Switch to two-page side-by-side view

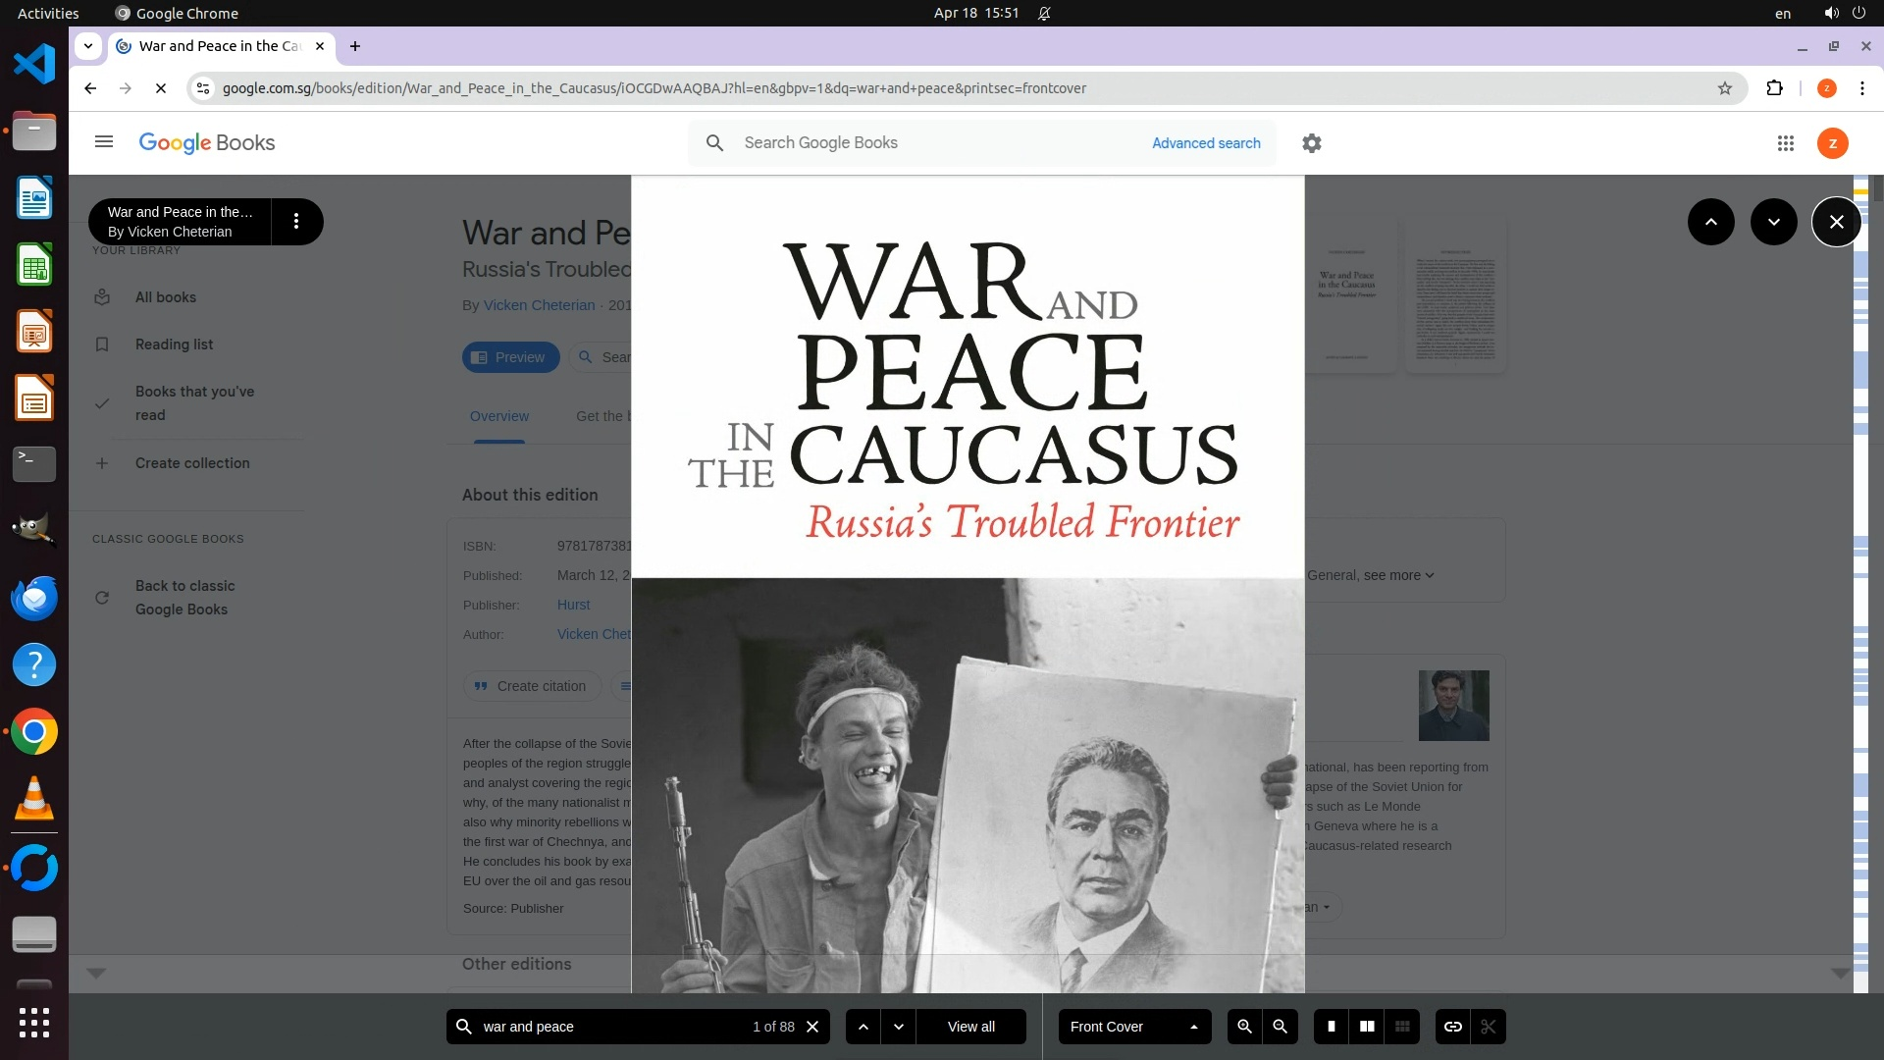(1367, 1027)
